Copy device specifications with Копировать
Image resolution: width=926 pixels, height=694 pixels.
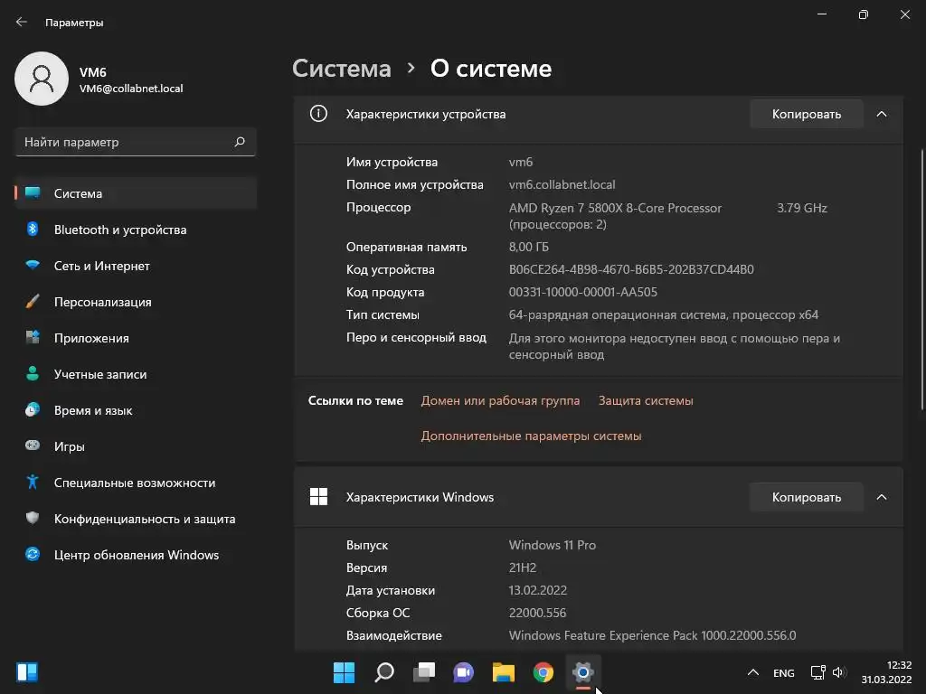tap(806, 114)
